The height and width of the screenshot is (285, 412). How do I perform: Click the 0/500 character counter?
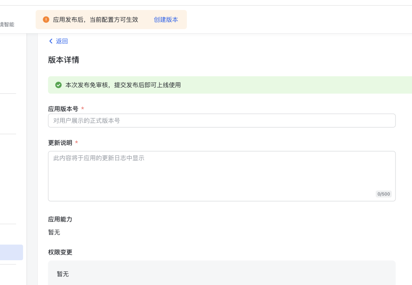tap(384, 194)
